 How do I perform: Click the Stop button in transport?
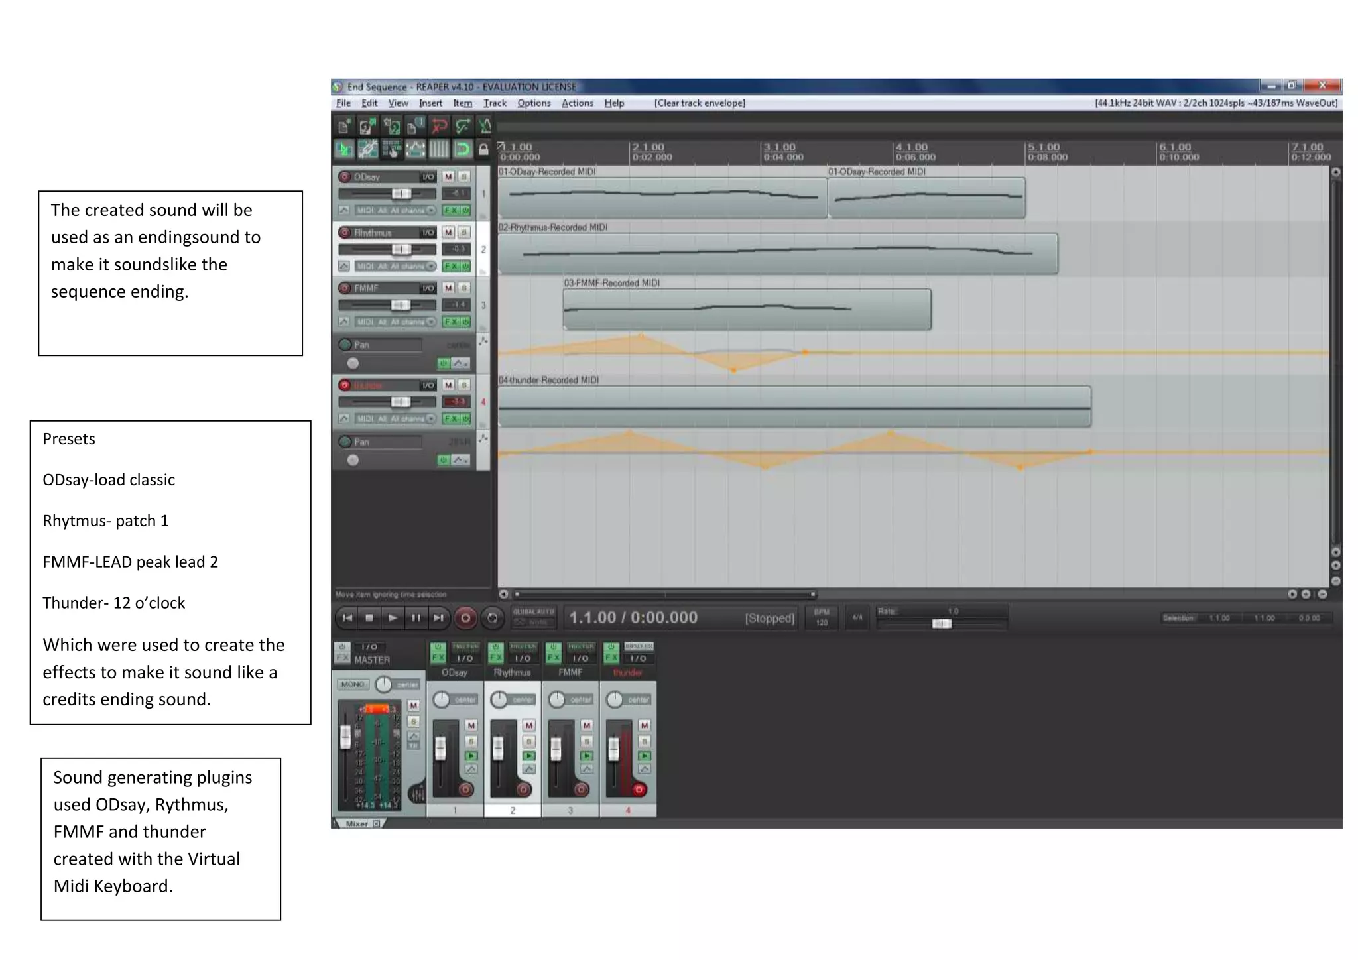pyautogui.click(x=369, y=618)
